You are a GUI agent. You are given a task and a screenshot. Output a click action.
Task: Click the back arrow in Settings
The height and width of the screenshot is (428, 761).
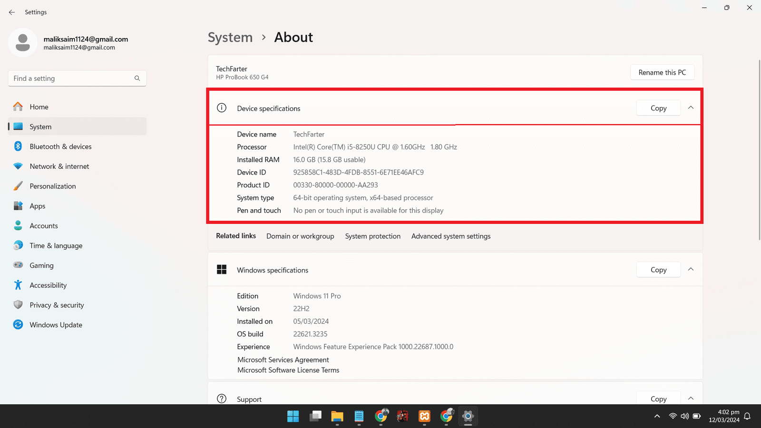[x=12, y=12]
